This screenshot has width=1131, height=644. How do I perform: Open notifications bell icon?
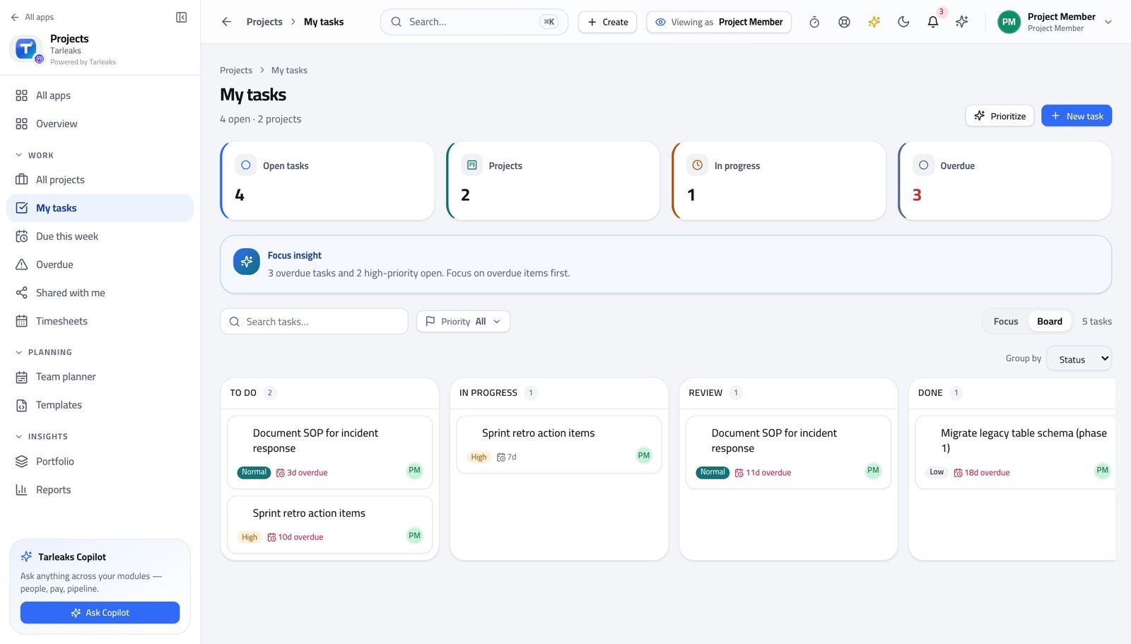tap(933, 22)
